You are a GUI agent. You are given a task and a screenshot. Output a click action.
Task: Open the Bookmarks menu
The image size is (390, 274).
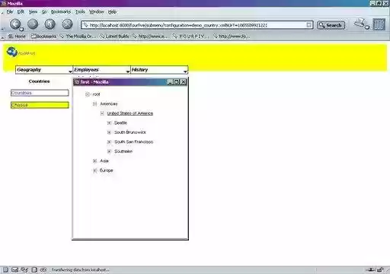click(x=61, y=11)
